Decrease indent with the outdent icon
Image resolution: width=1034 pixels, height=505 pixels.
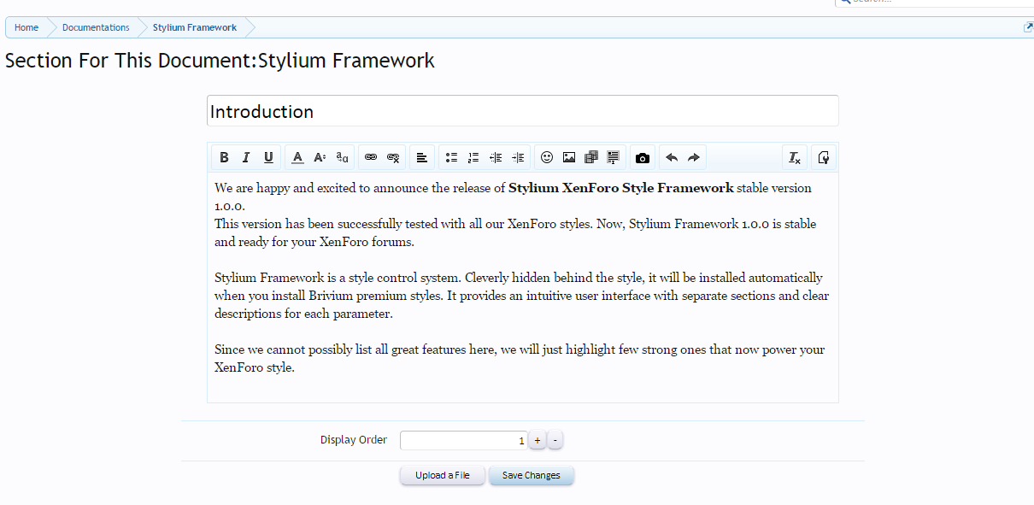496,157
